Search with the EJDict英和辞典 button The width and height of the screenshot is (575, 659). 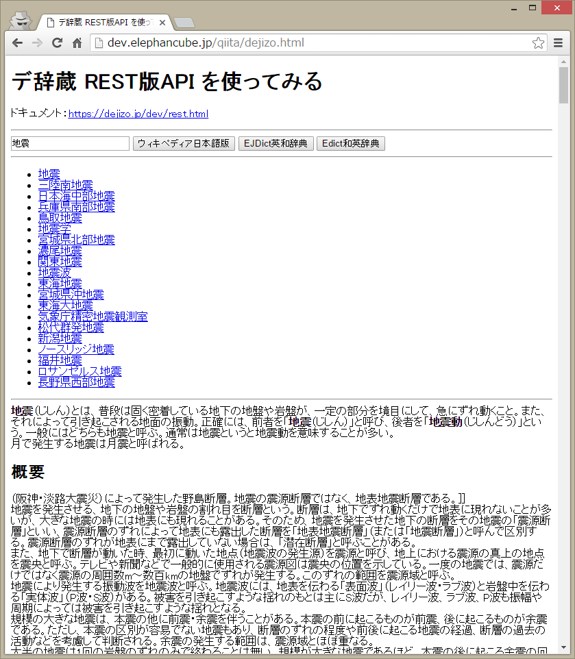pyautogui.click(x=276, y=143)
